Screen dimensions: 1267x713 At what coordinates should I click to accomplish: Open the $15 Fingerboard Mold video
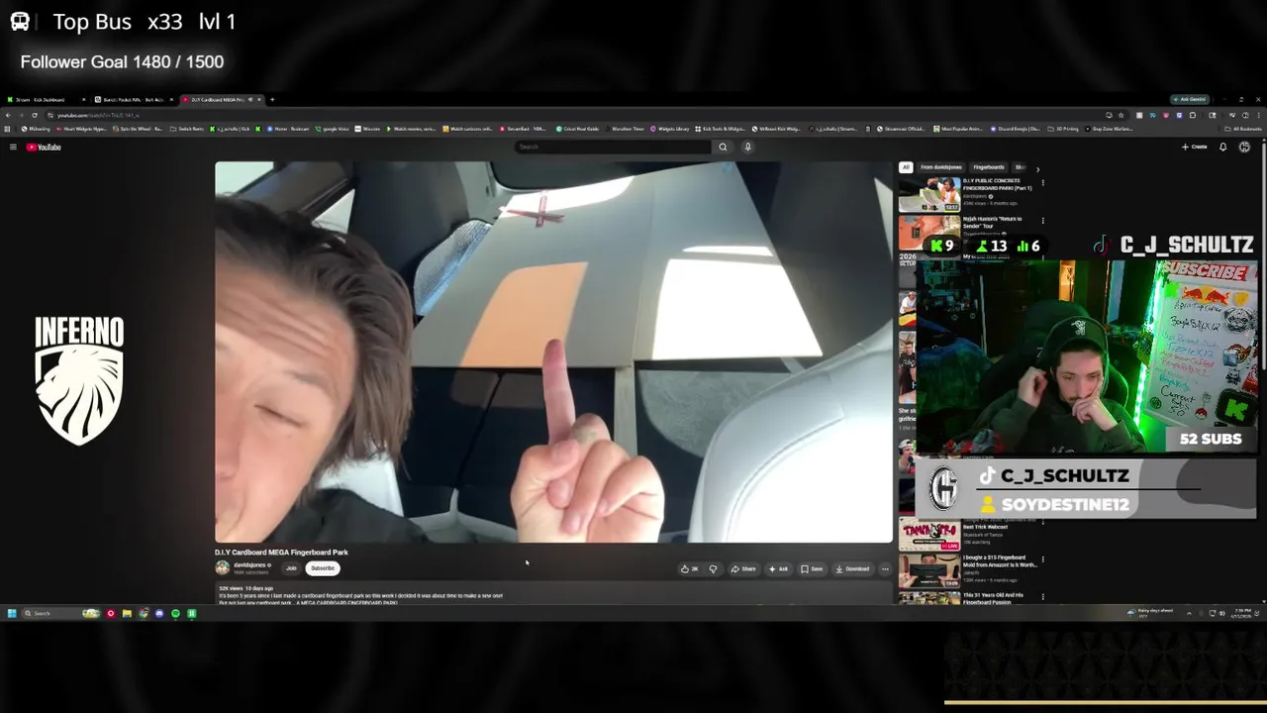(929, 570)
